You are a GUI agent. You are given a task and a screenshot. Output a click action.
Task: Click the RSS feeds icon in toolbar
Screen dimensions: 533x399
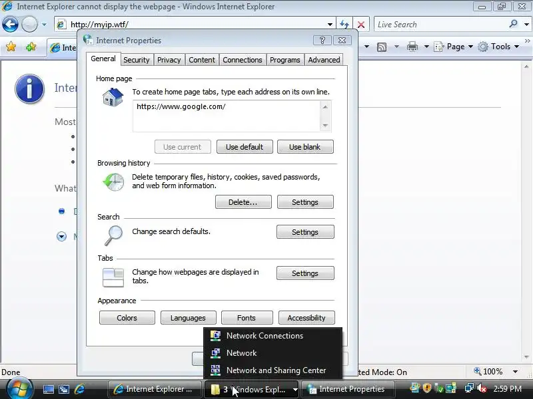tap(382, 47)
